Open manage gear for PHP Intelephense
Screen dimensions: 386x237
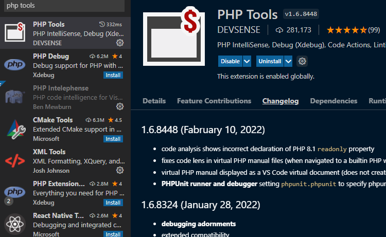coord(119,106)
